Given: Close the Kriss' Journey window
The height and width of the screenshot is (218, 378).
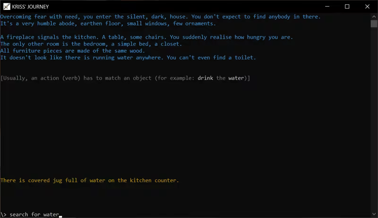Looking at the screenshot, I should [x=369, y=7].
